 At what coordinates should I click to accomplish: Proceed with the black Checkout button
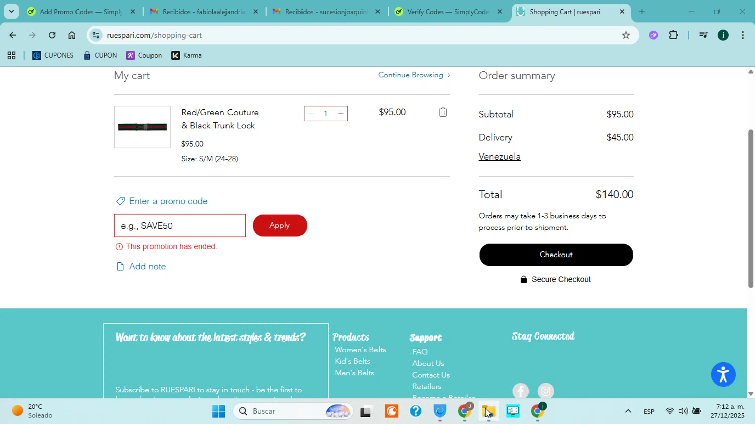pos(556,255)
